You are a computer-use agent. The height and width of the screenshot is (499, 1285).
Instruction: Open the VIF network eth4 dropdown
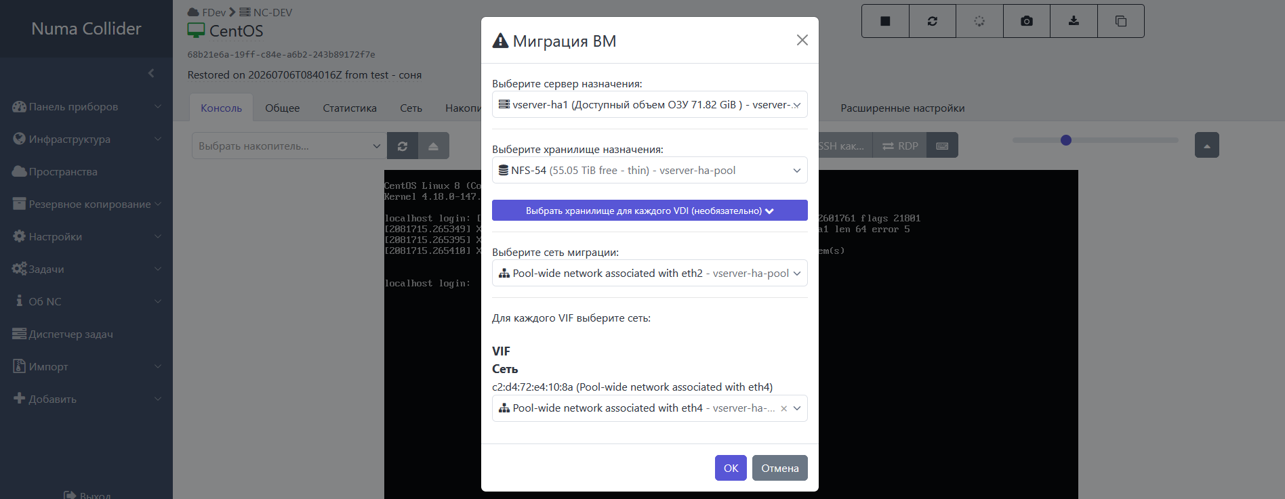point(650,408)
